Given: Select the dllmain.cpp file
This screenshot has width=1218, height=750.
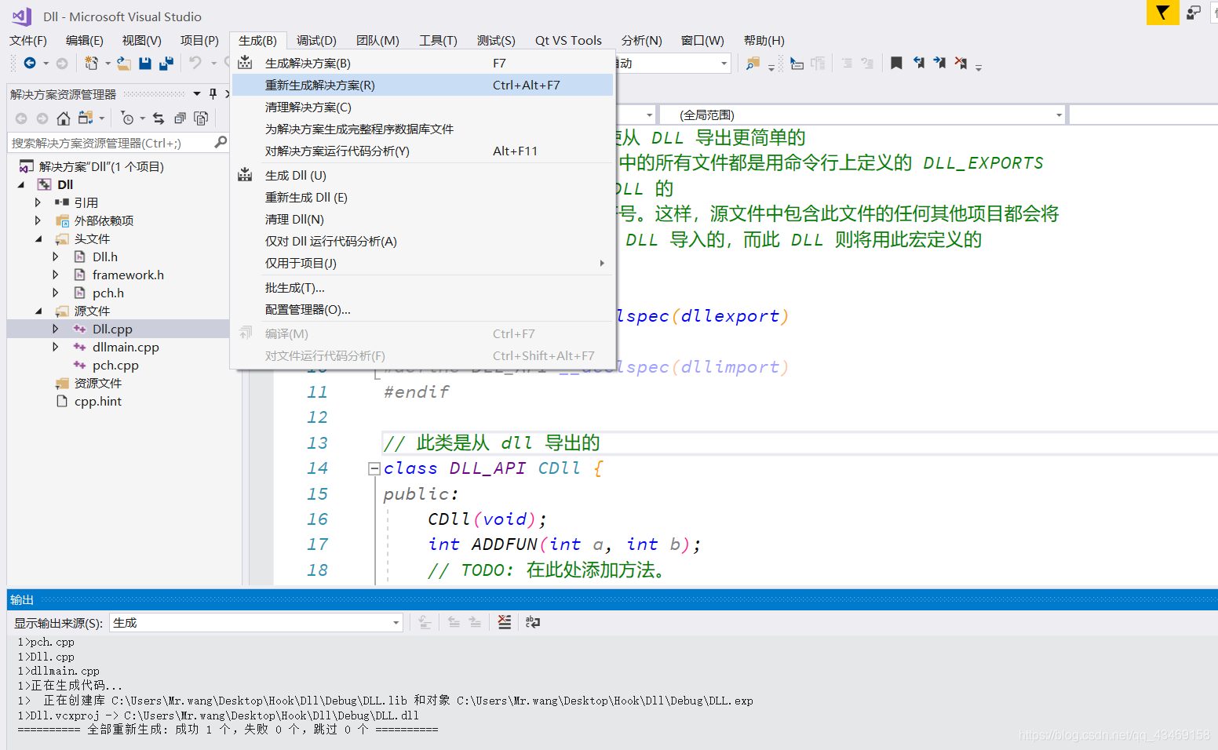Looking at the screenshot, I should [x=126, y=347].
